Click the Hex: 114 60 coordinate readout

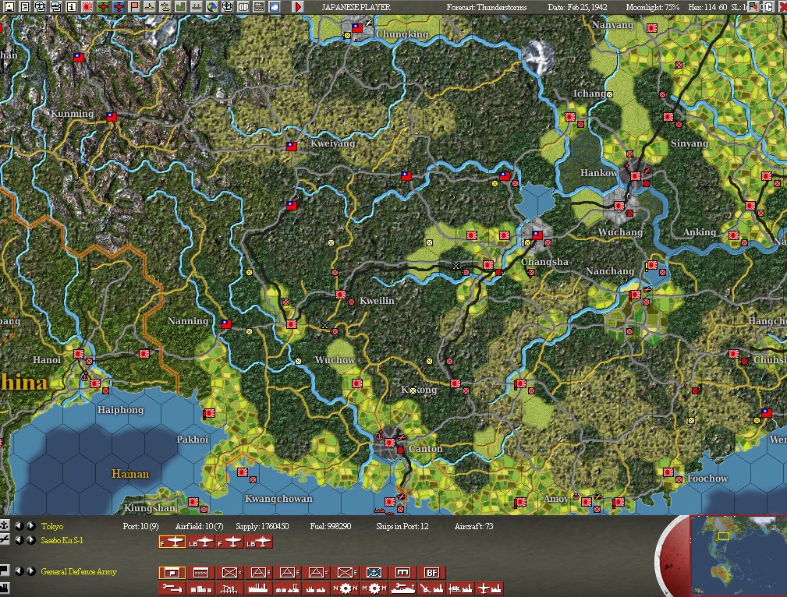(709, 7)
